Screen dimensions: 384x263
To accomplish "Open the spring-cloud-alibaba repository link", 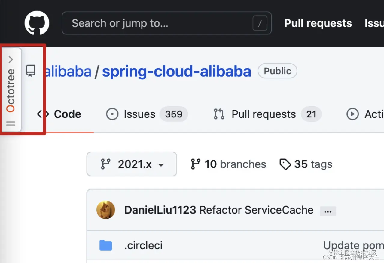I will click(x=176, y=71).
